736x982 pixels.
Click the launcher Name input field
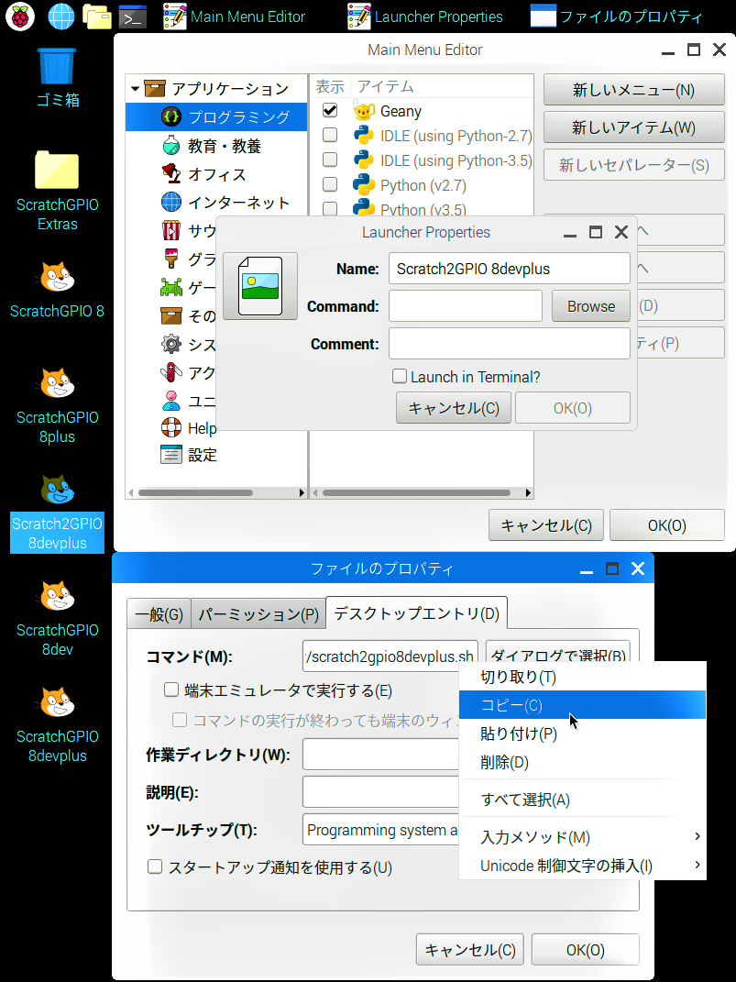(510, 269)
